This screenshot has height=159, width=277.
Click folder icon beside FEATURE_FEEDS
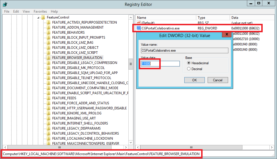pos(48,98)
